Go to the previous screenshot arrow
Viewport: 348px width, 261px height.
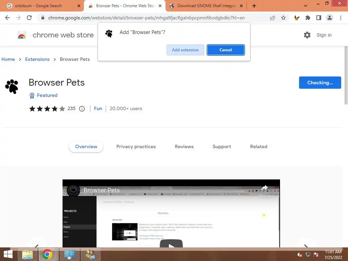point(37,246)
